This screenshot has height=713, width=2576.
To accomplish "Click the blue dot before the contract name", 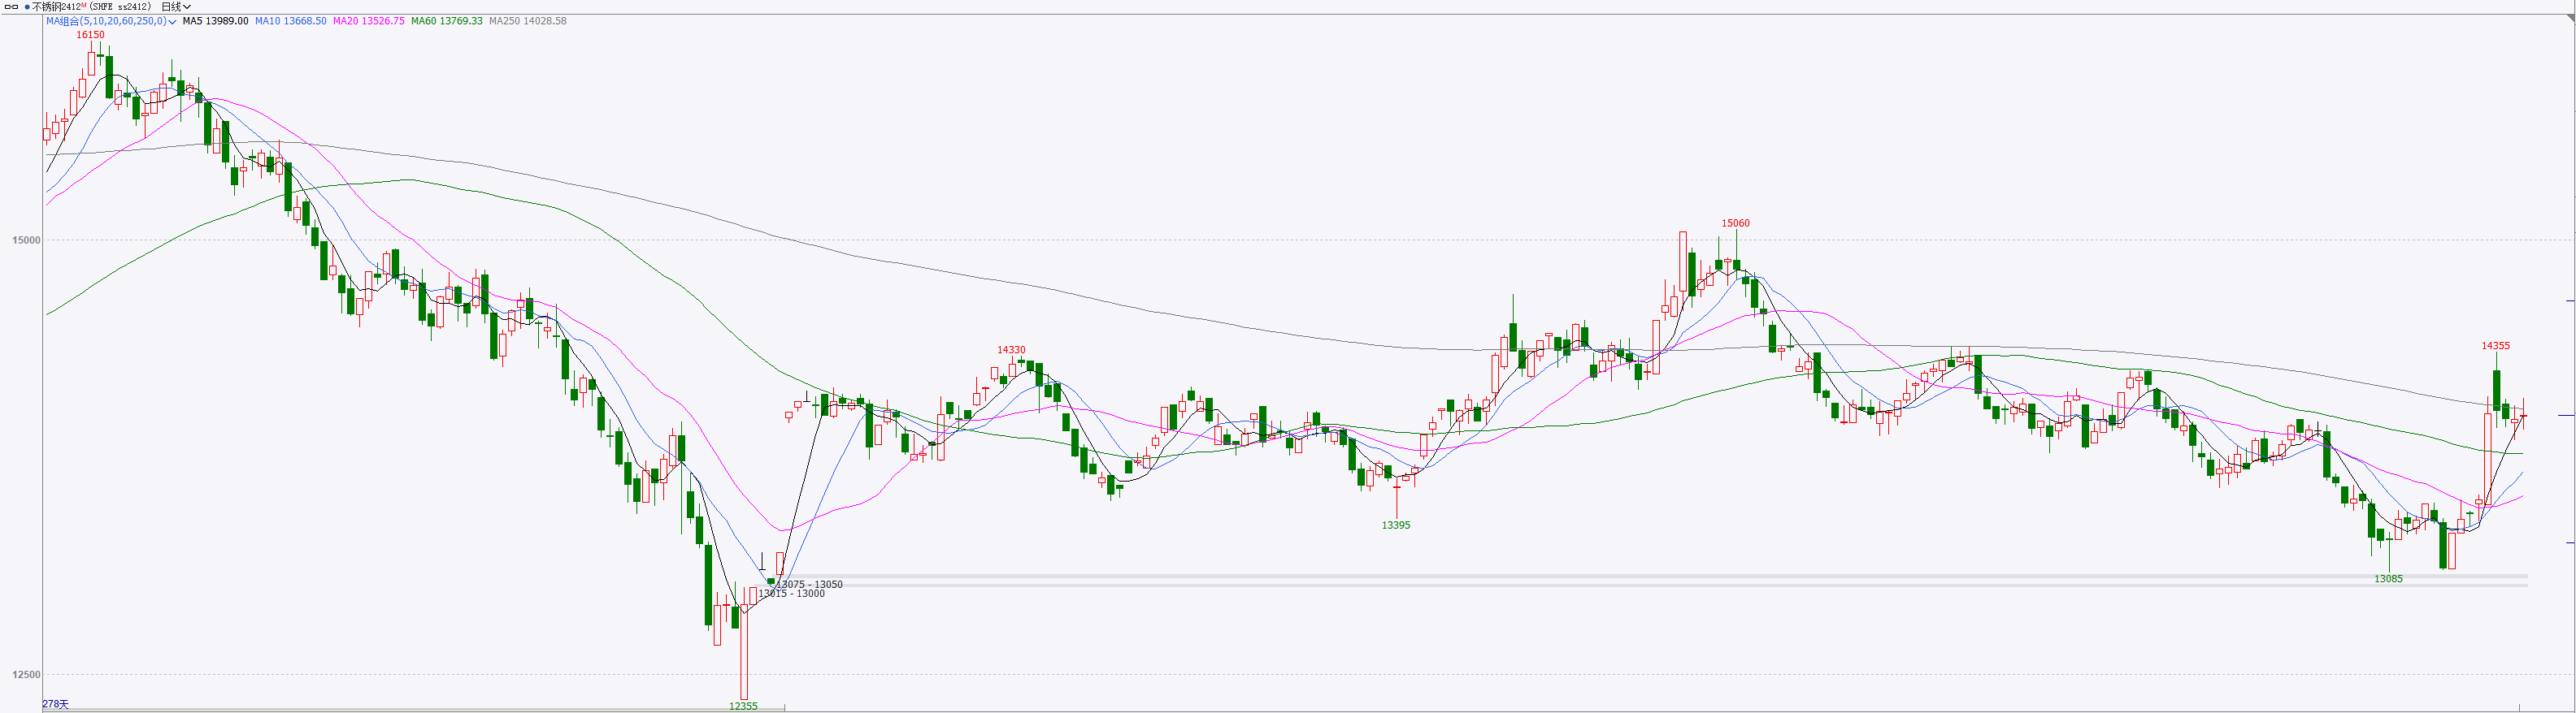I will pyautogui.click(x=26, y=7).
